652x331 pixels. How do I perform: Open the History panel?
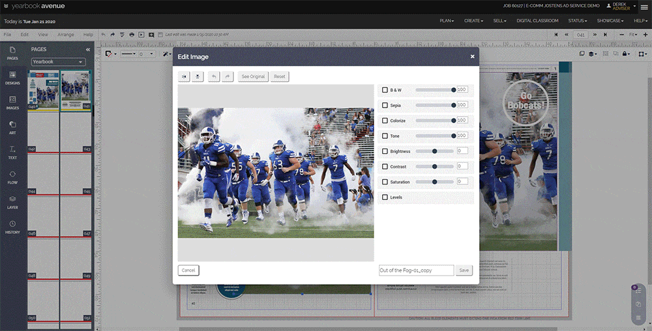[x=12, y=227]
